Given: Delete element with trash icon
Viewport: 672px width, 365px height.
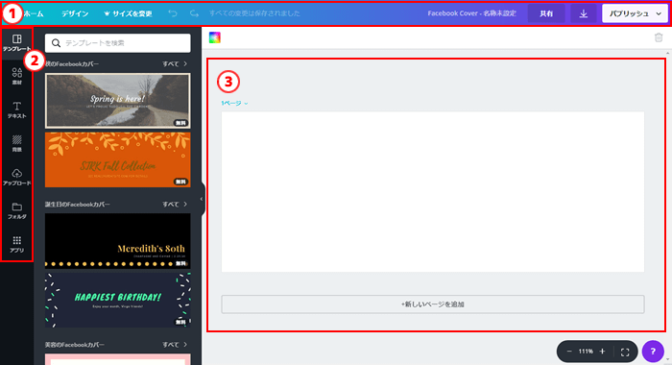Looking at the screenshot, I should (x=659, y=37).
